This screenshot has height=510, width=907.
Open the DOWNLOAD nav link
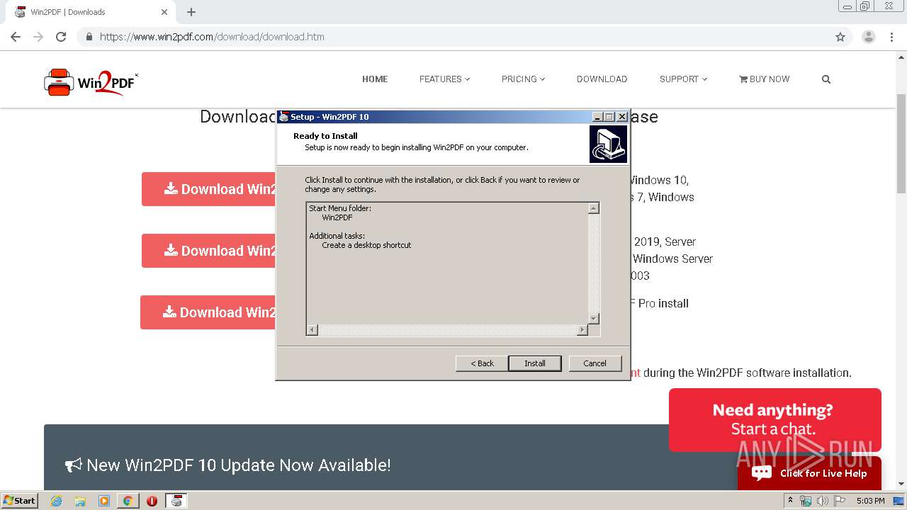602,79
